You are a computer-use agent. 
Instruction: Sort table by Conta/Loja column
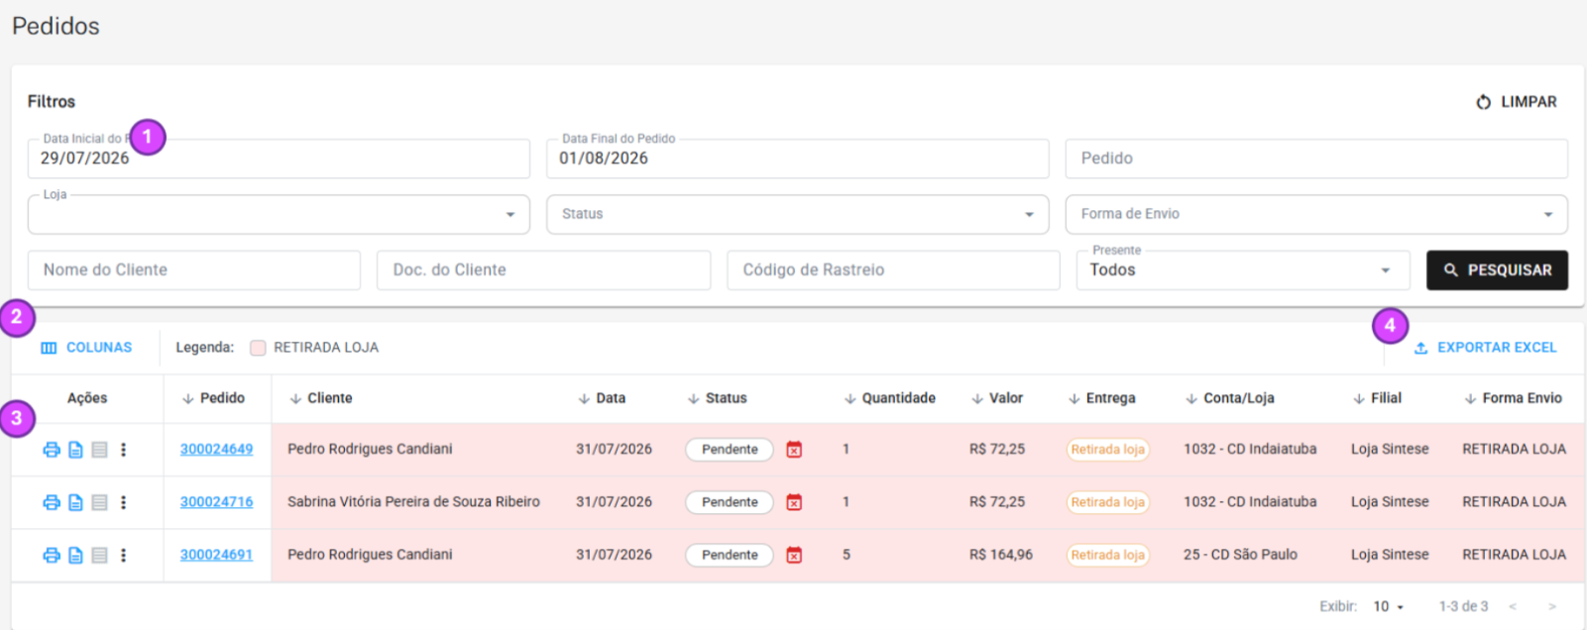(x=1229, y=398)
